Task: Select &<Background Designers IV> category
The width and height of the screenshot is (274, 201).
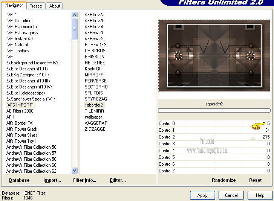Action: point(32,63)
